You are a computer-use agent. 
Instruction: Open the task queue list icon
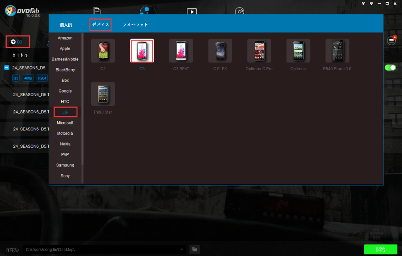[x=391, y=41]
